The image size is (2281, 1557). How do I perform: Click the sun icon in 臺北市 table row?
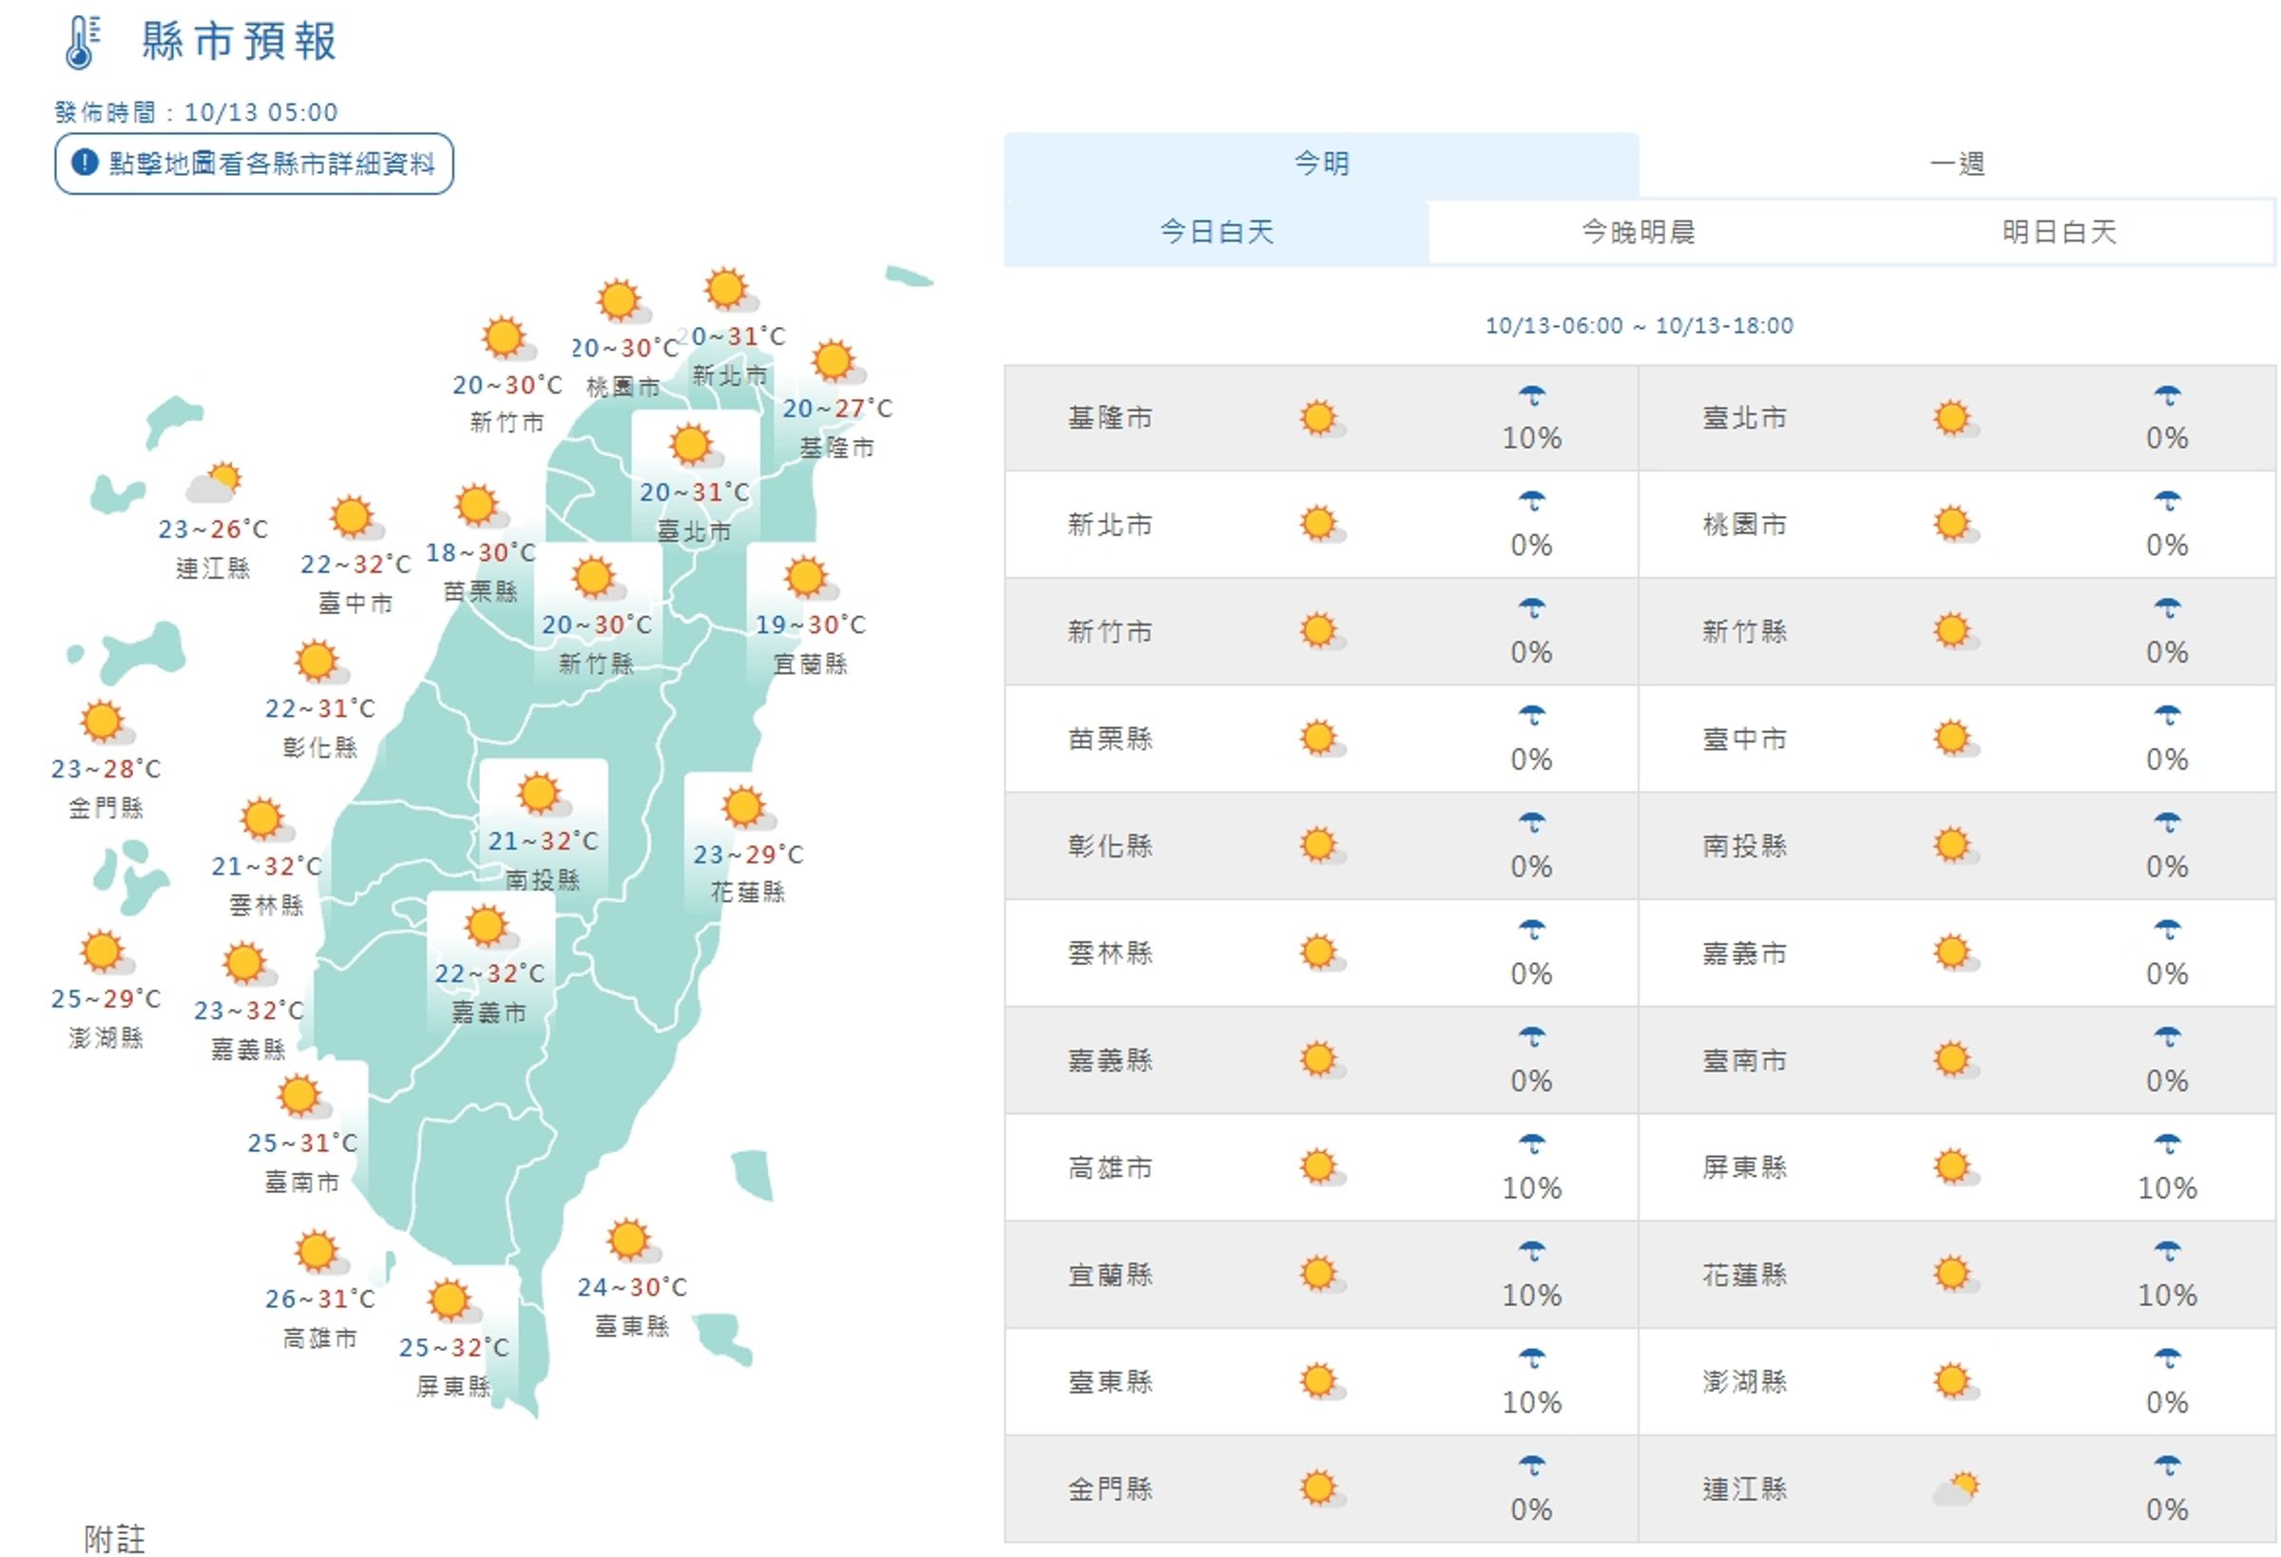pyautogui.click(x=1956, y=419)
